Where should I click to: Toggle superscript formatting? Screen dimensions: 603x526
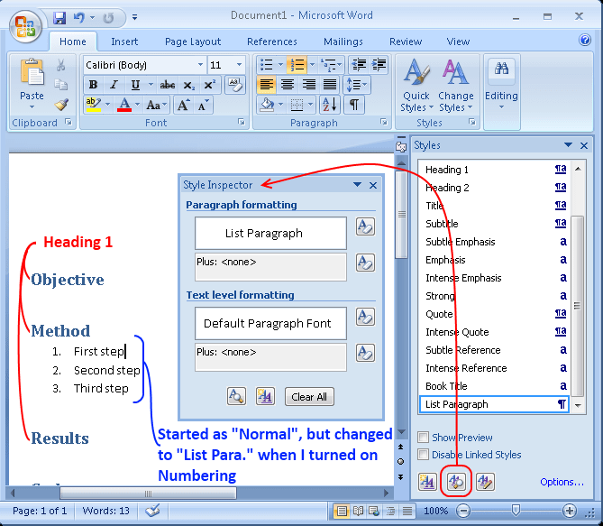tap(210, 84)
